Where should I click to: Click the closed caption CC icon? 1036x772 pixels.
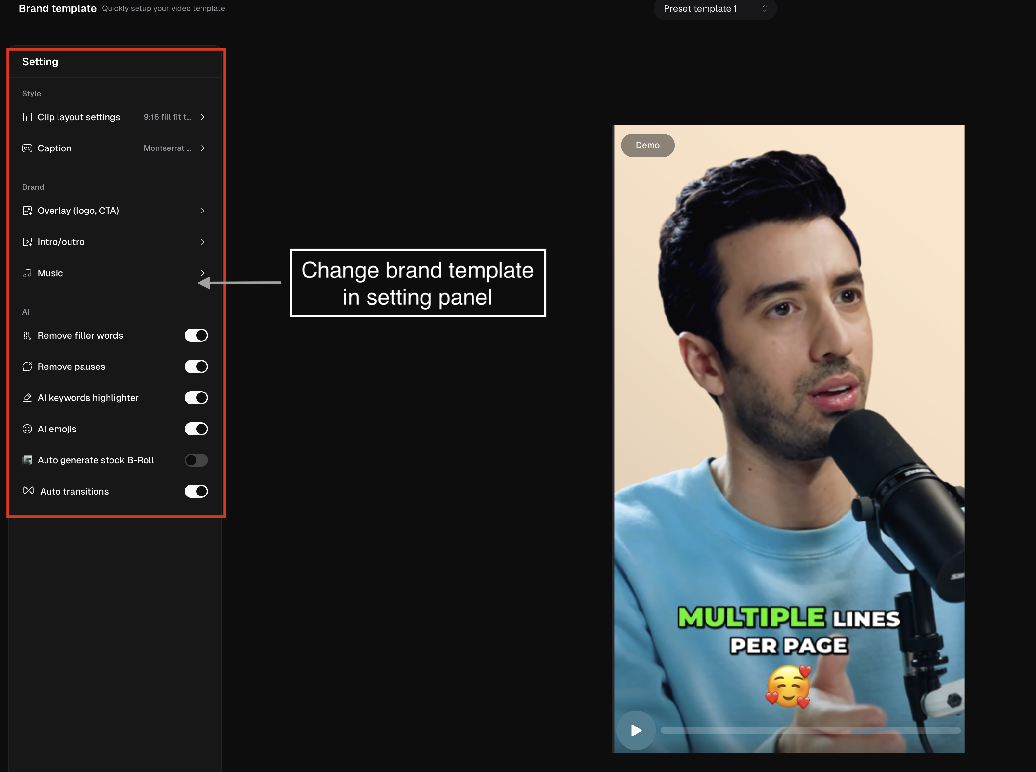click(x=27, y=148)
